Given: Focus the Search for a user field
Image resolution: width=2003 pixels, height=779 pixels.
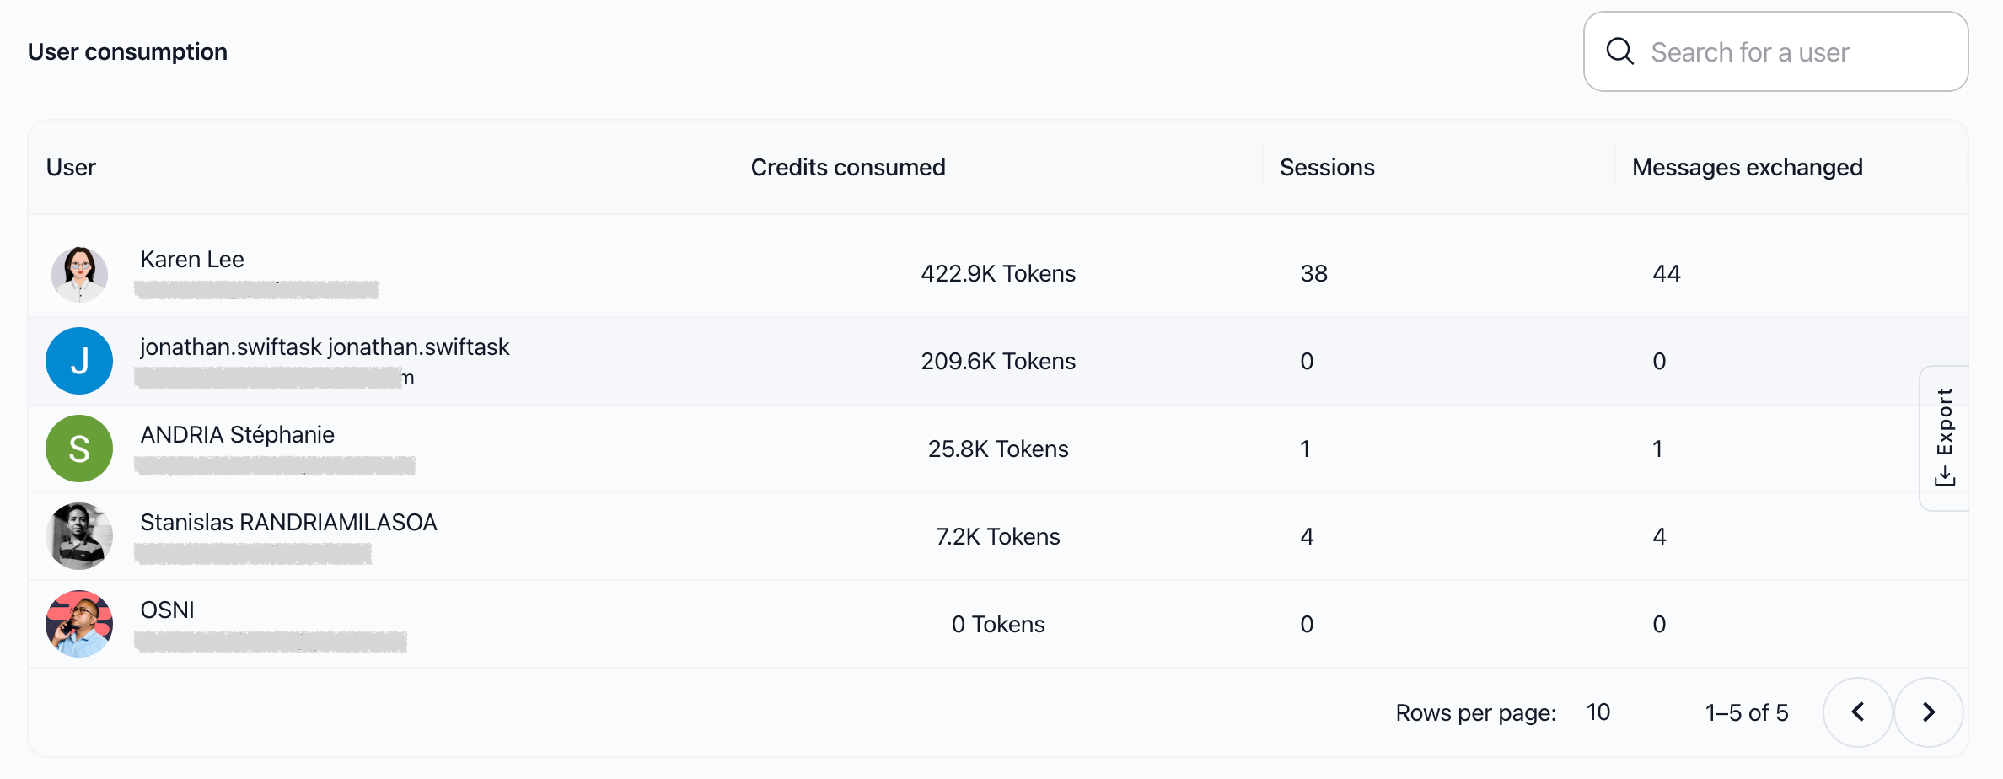Looking at the screenshot, I should 1776,51.
